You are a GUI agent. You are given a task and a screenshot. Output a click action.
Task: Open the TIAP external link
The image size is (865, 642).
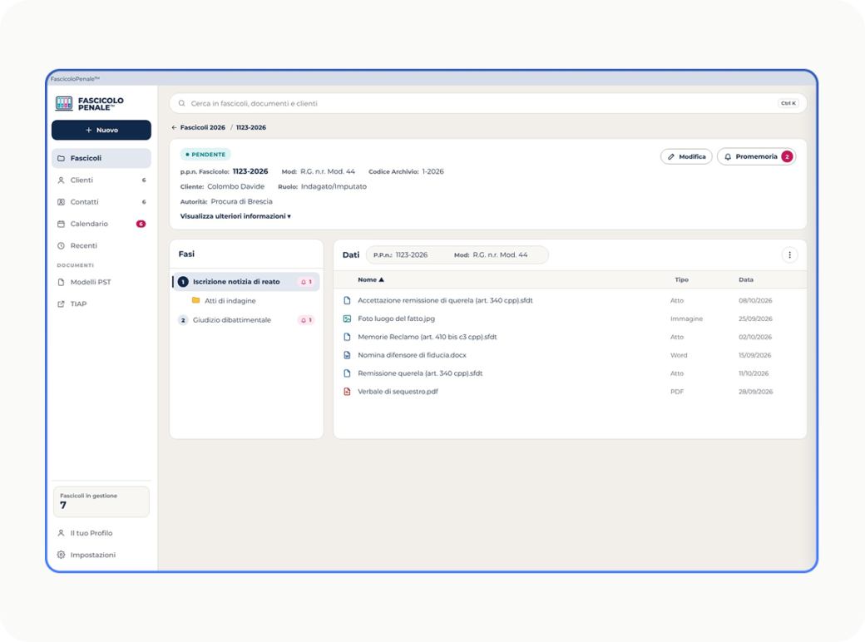pos(101,304)
